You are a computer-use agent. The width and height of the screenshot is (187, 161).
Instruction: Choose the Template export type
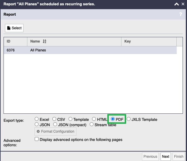pos(70,119)
